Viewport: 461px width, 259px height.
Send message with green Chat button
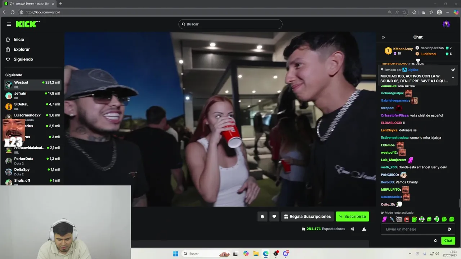[448, 241]
